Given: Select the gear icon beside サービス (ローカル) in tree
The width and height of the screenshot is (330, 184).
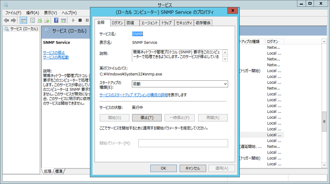Looking at the screenshot, I should pyautogui.click(x=6, y=29).
